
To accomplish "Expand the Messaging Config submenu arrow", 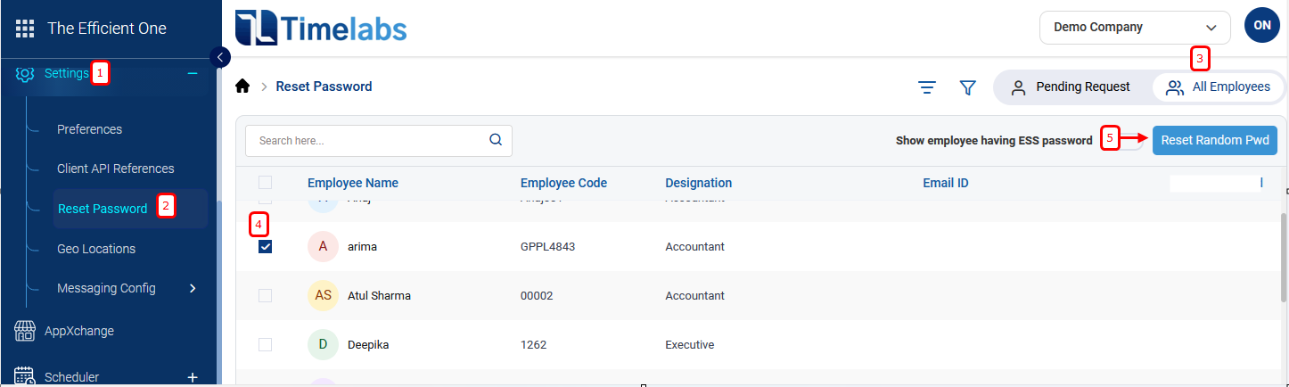I will click(193, 288).
